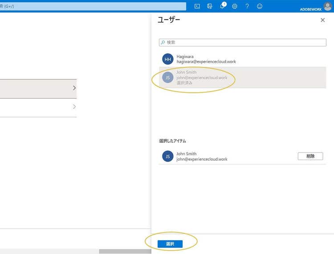Click the 検索 user search field

point(243,42)
